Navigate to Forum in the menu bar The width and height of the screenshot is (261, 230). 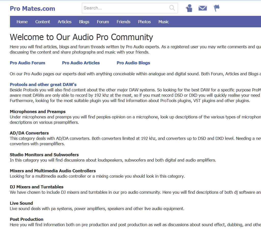click(103, 22)
